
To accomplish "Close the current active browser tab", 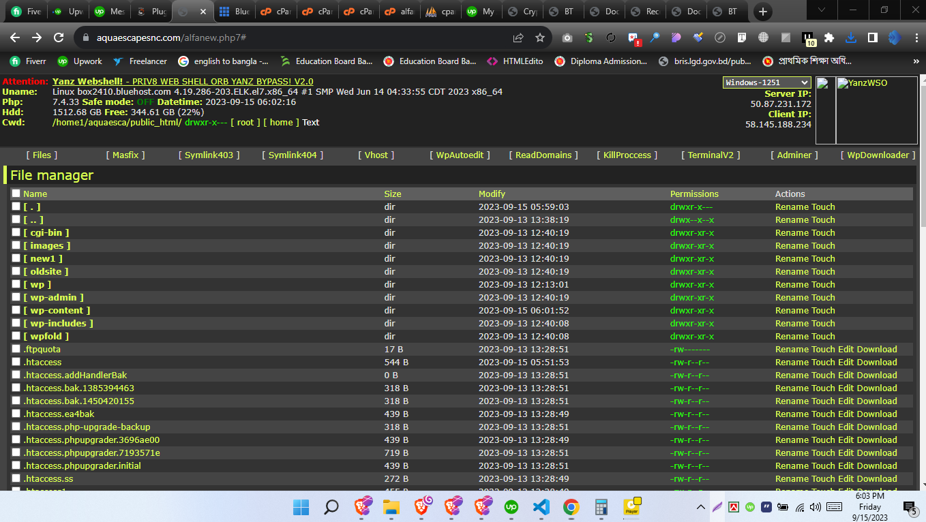I will (x=203, y=12).
